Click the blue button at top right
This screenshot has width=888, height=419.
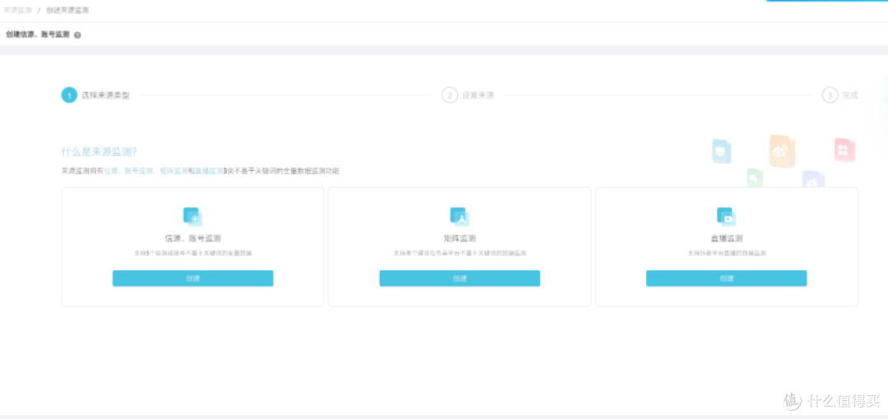(826, 1)
